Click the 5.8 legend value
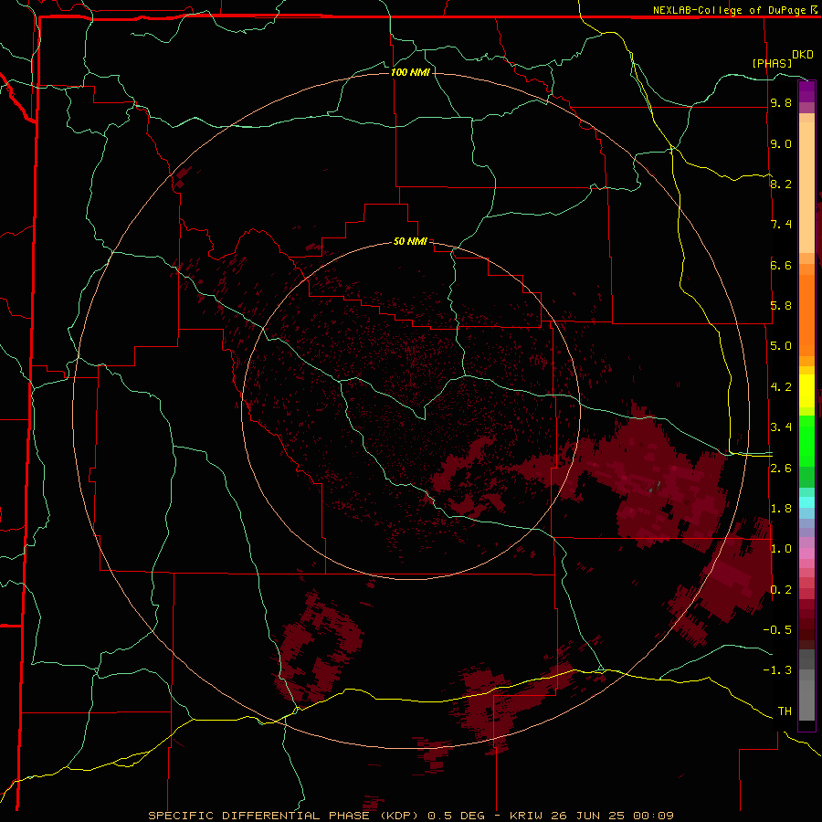This screenshot has width=822, height=822. (x=781, y=306)
